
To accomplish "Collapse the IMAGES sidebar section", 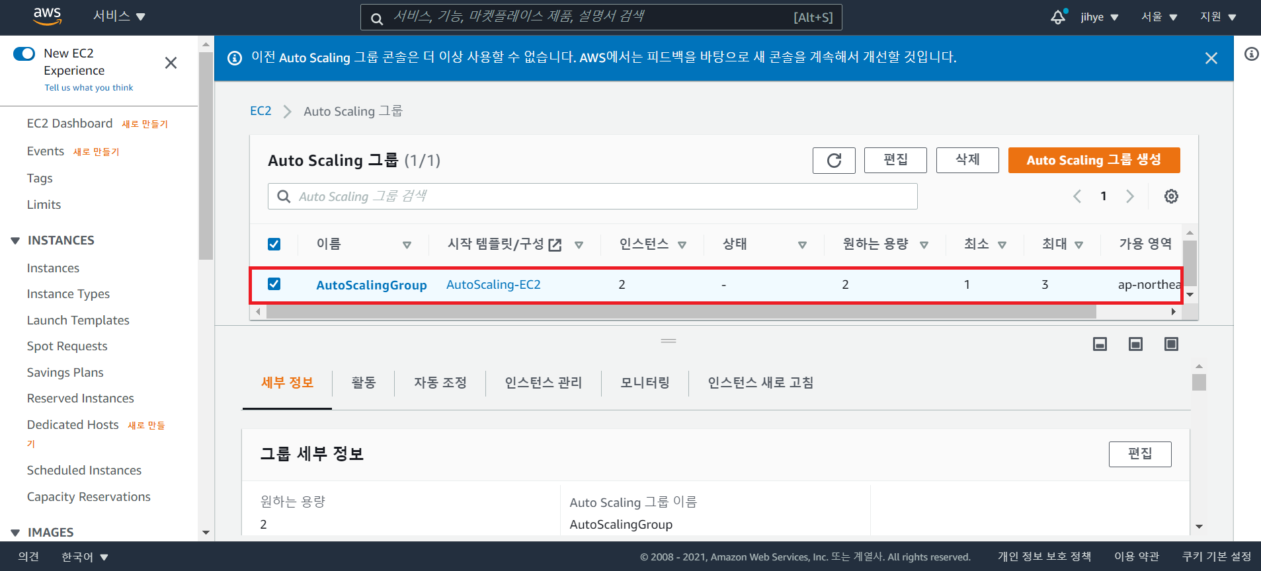I will (x=15, y=533).
